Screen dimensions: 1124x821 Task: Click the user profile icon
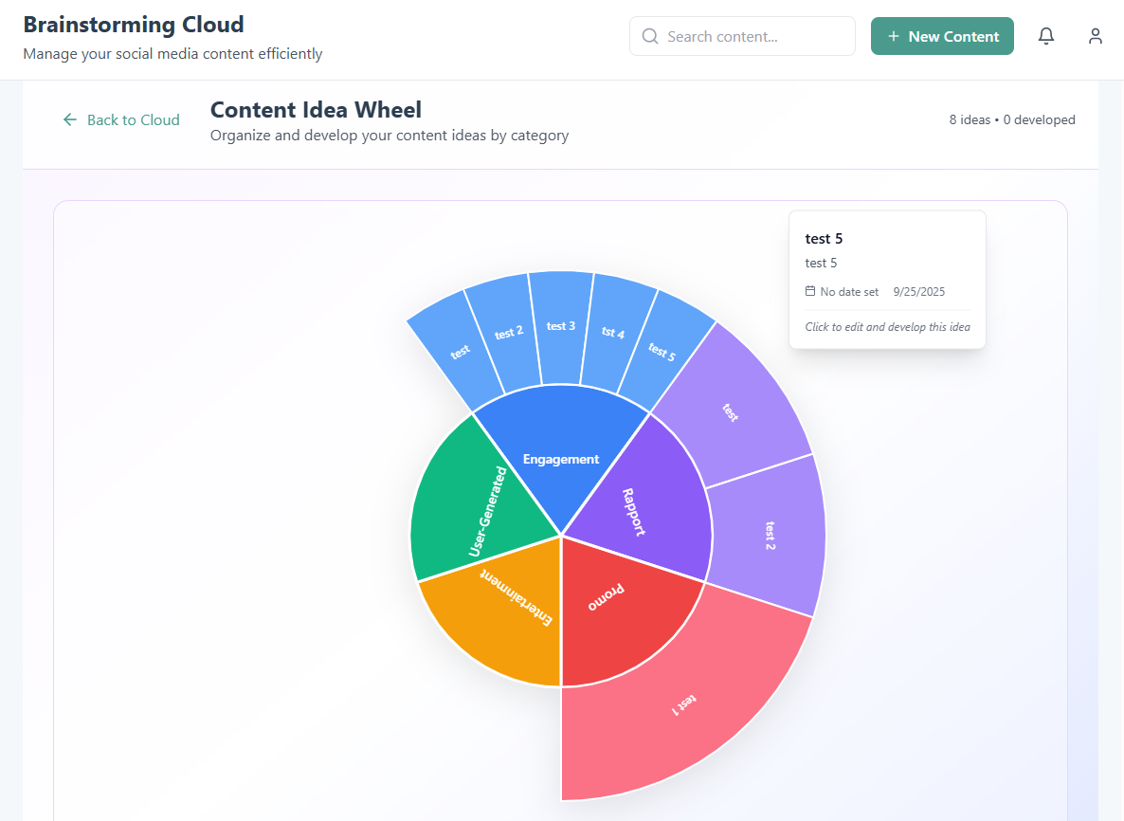1096,36
